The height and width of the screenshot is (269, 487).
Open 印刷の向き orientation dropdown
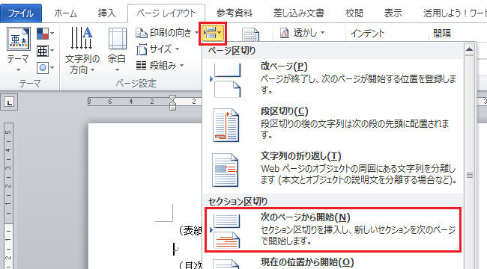(167, 33)
